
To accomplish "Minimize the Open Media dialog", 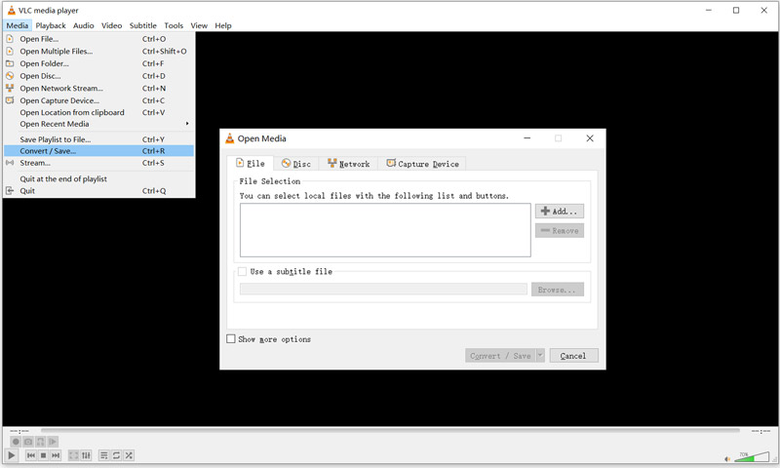I will pos(526,138).
